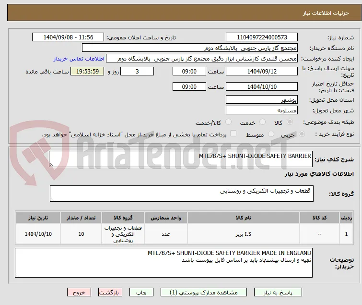Click the general description resize handle

click(x=51, y=165)
